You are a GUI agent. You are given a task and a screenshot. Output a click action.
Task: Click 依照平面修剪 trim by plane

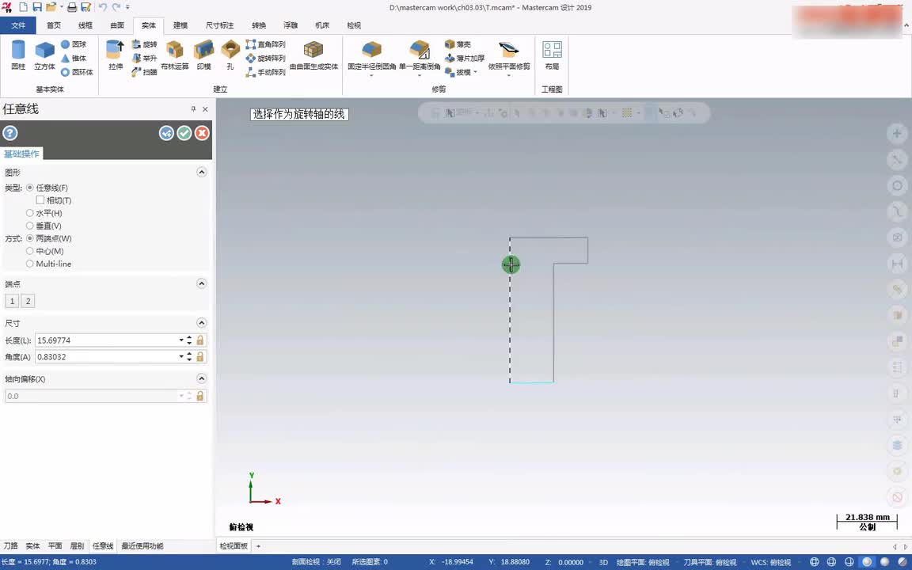(509, 55)
